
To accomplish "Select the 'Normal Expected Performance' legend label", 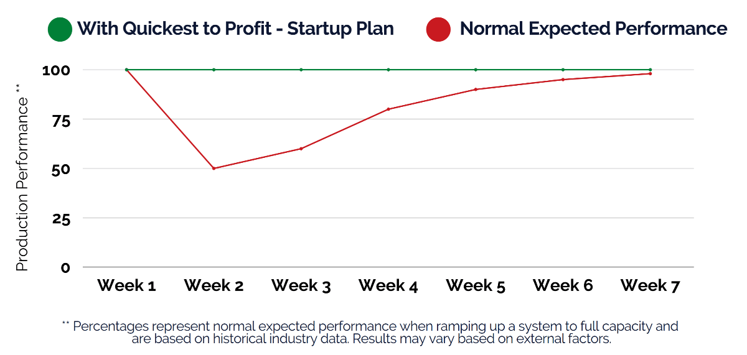I will (x=593, y=29).
